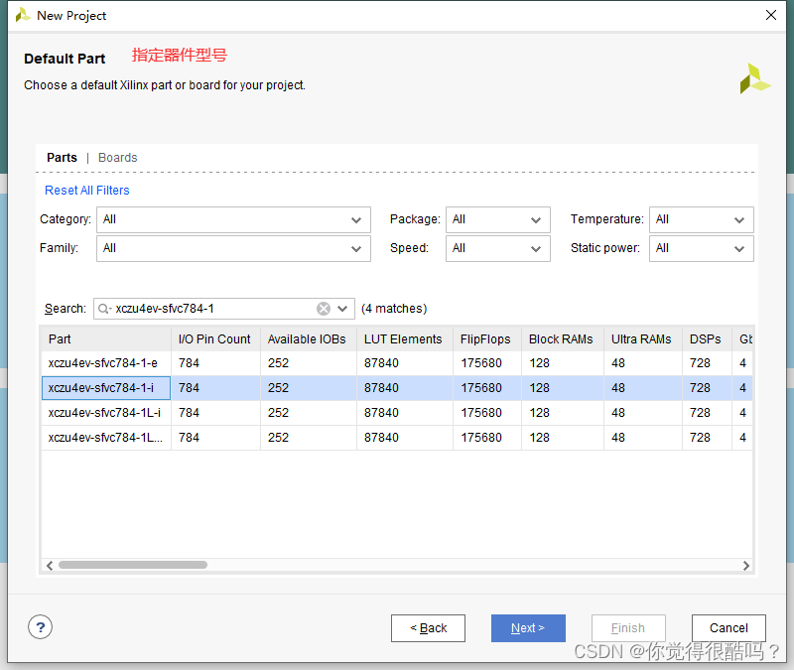This screenshot has height=670, width=794.
Task: Sort by Ultra RAMs header
Action: tap(643, 338)
